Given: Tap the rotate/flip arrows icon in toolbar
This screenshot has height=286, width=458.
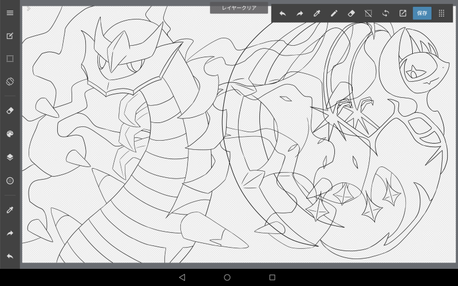Looking at the screenshot, I should [x=385, y=13].
